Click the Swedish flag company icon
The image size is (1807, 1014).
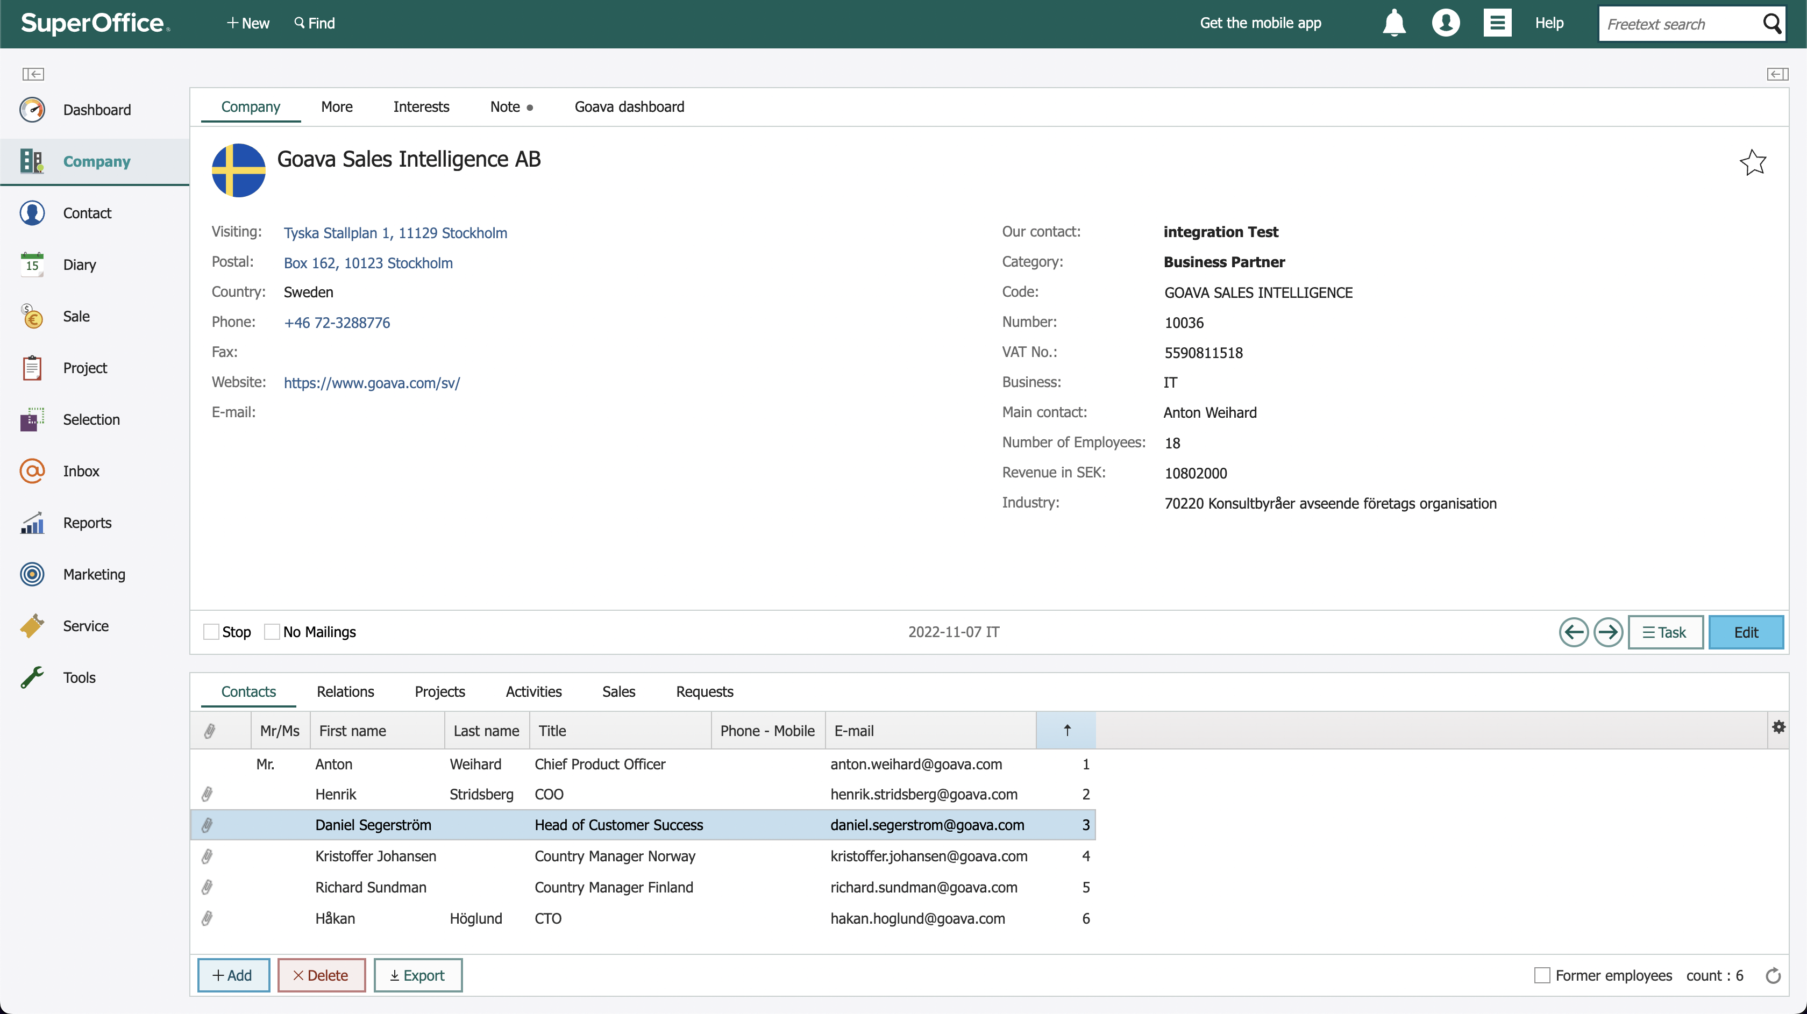(238, 170)
